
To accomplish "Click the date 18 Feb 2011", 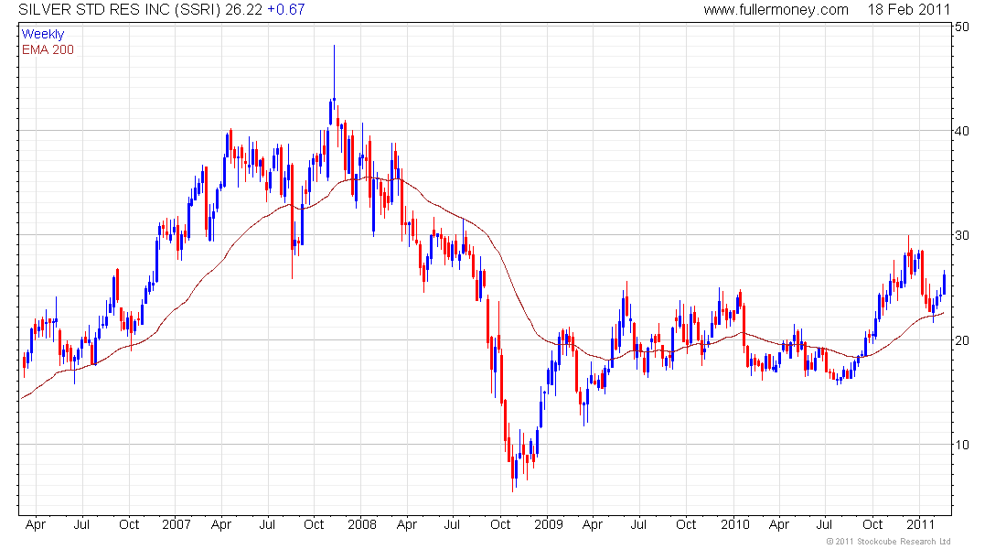I will (x=908, y=10).
